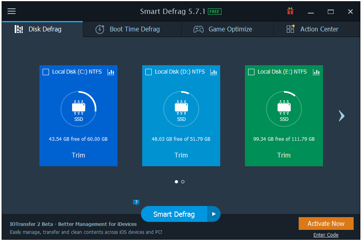Open IOTransfer 2 Beta promotion link
The width and height of the screenshot is (362, 241).
(x=73, y=224)
